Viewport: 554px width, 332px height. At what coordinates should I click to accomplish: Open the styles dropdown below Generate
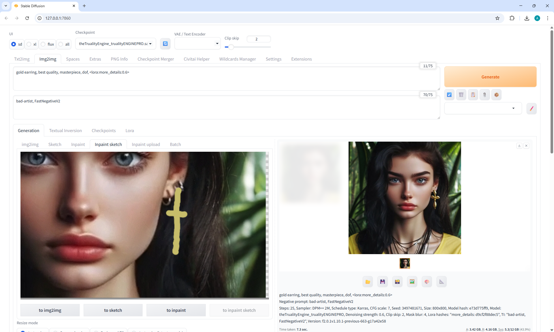tap(483, 108)
